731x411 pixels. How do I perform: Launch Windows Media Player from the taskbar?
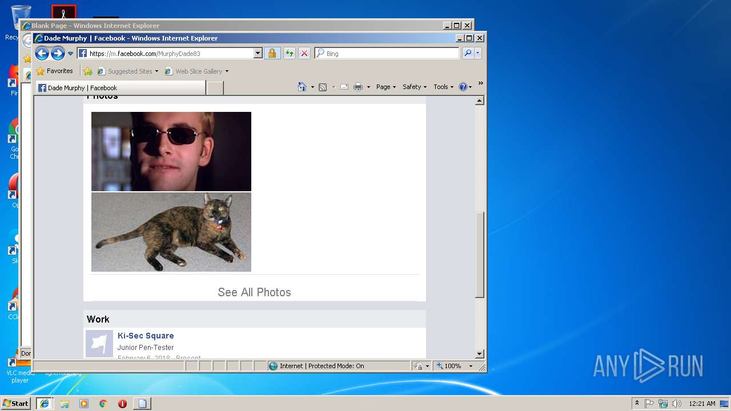[x=84, y=404]
